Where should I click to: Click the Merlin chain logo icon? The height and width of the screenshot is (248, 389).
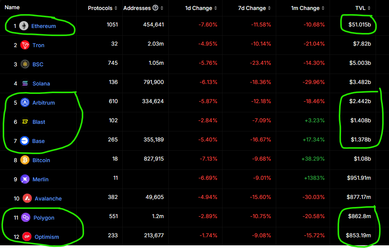[25, 179]
